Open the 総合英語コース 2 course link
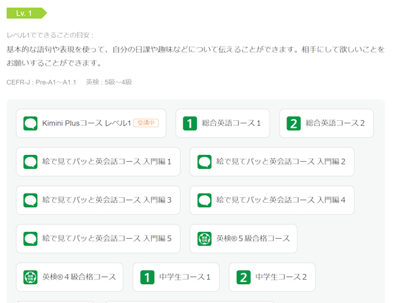Image resolution: width=403 pixels, height=303 pixels. pyautogui.click(x=326, y=123)
